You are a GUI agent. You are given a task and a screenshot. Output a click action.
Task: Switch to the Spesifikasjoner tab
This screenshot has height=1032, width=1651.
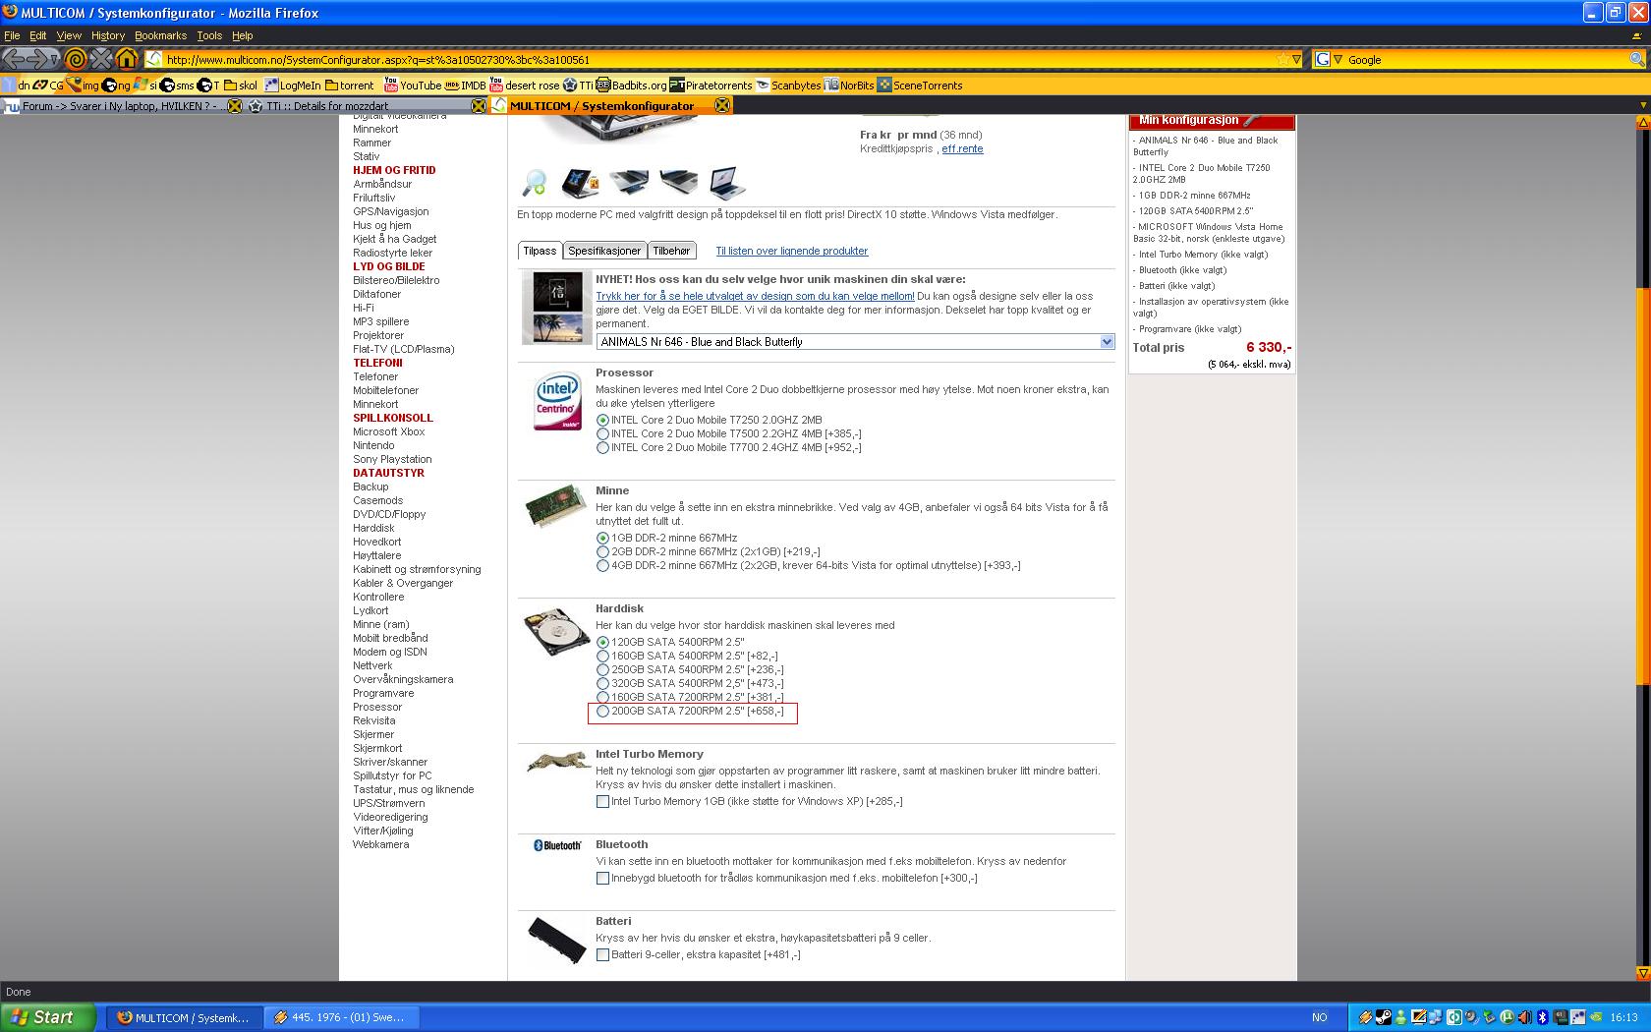coord(604,251)
